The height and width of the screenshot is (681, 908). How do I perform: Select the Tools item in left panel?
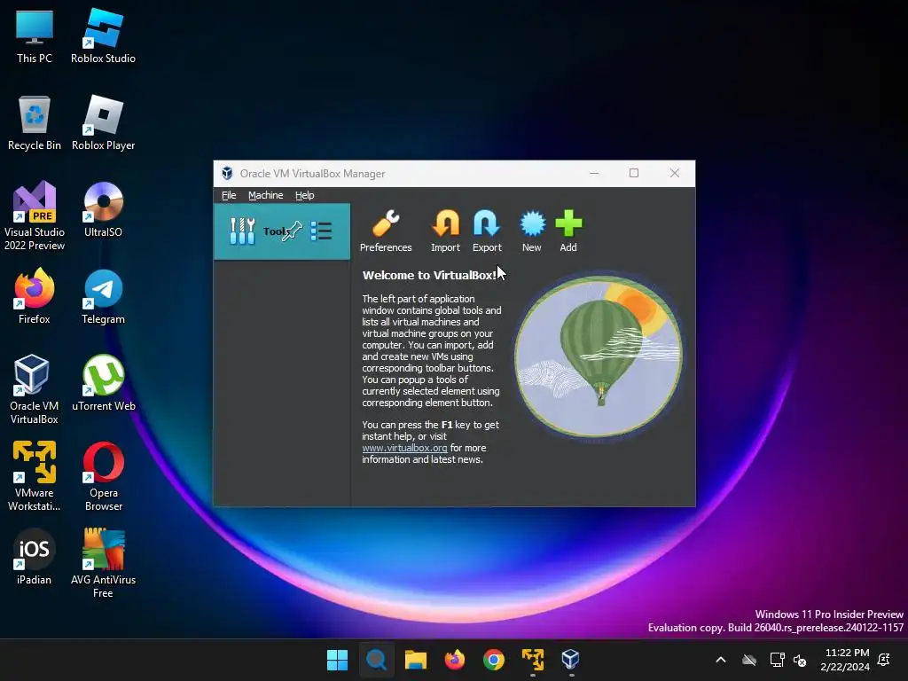[282, 231]
